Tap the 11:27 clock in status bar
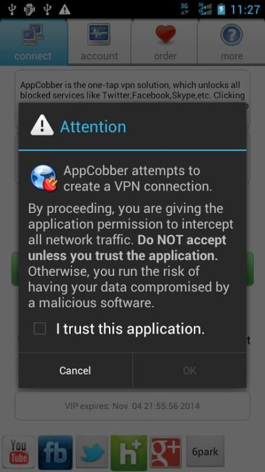The width and height of the screenshot is (265, 472). (x=245, y=9)
